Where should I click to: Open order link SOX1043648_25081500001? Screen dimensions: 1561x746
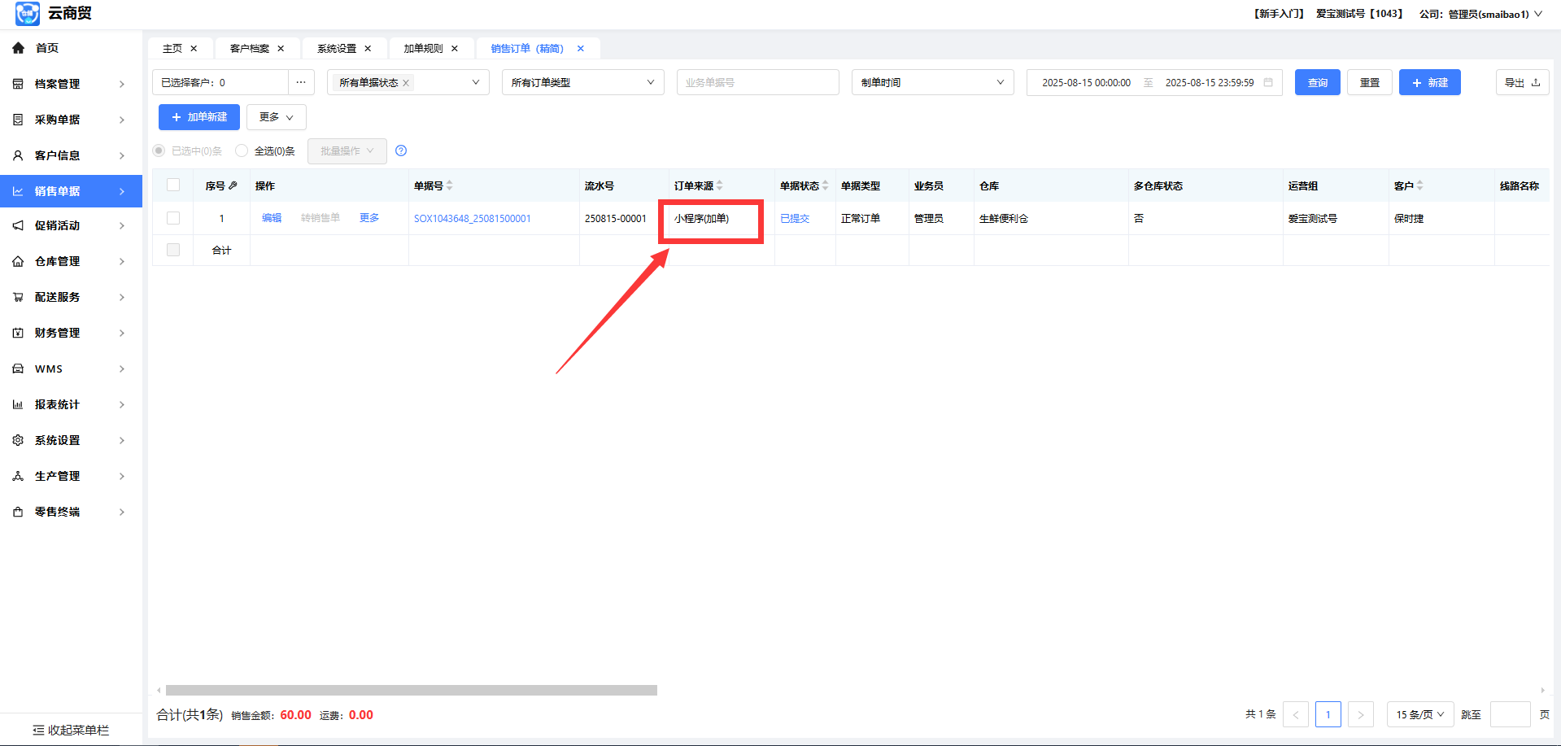click(x=472, y=219)
